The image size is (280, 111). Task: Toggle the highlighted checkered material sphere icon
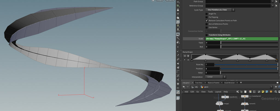click(x=178, y=34)
